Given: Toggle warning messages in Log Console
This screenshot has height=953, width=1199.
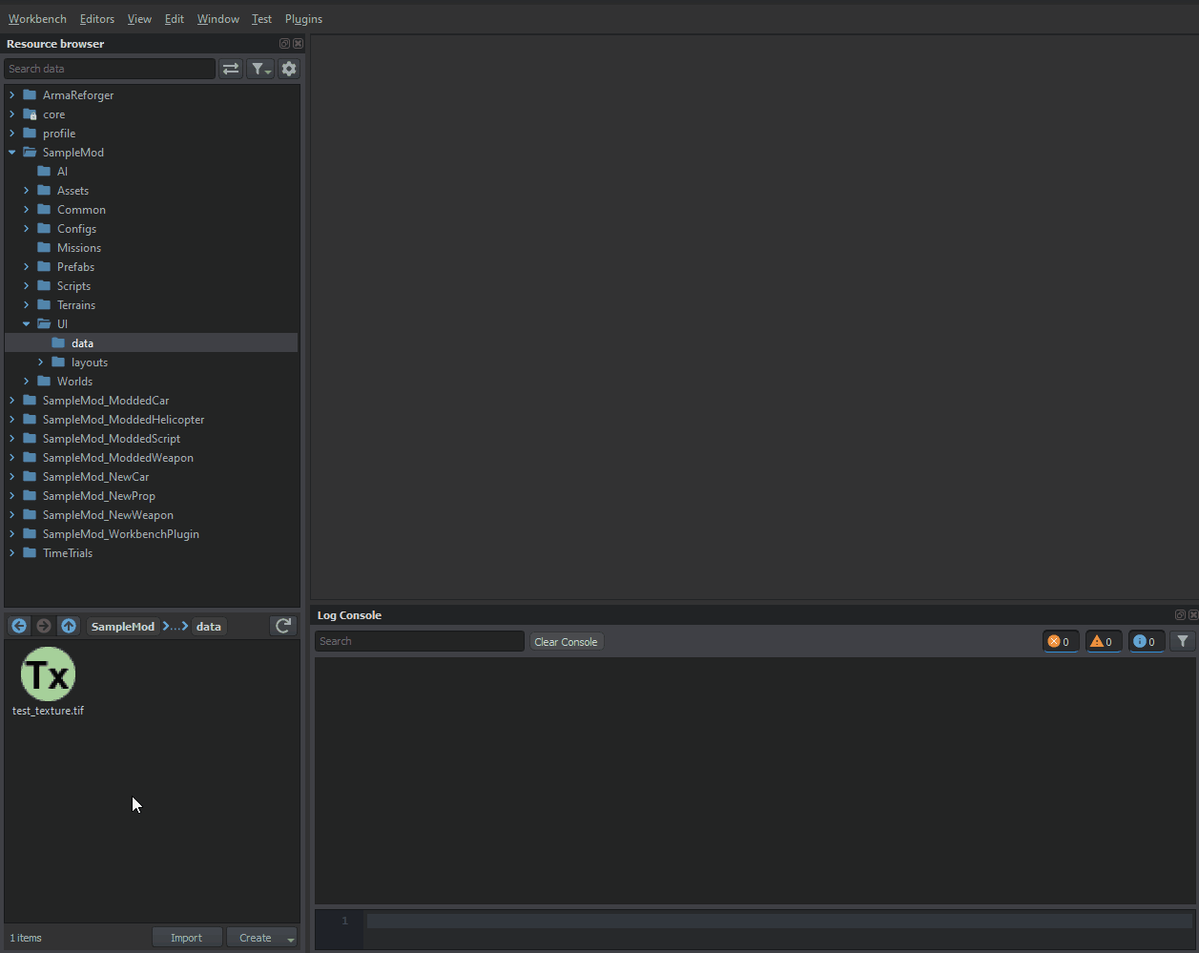Looking at the screenshot, I should pyautogui.click(x=1102, y=641).
